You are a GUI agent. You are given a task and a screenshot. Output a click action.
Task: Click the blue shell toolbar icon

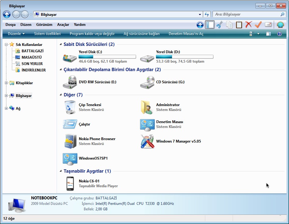pos(280,25)
